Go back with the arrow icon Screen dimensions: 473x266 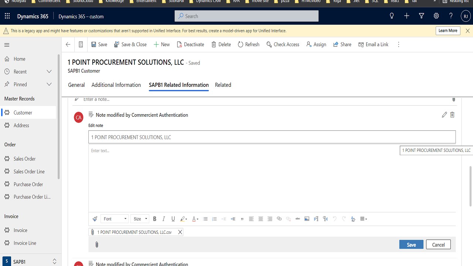point(68,44)
